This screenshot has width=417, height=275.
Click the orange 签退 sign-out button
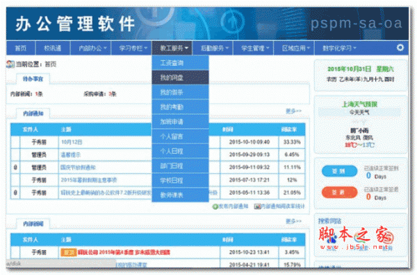tap(339, 193)
